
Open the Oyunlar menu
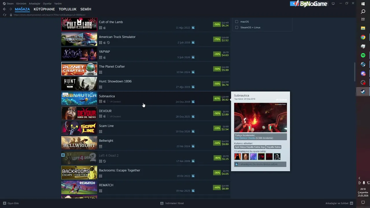pos(47,3)
